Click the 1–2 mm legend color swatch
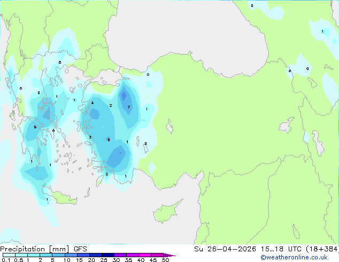 point(34,255)
